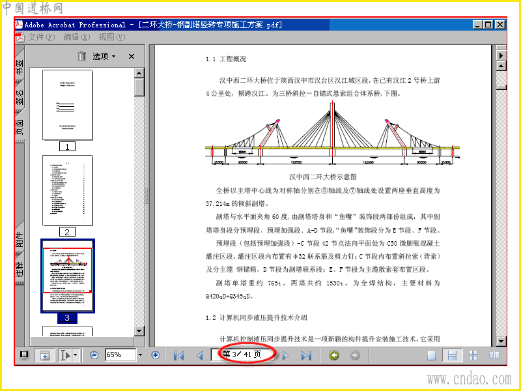The width and height of the screenshot is (521, 391).
Task: Expand the 选项 options dropdown
Action: 104,56
